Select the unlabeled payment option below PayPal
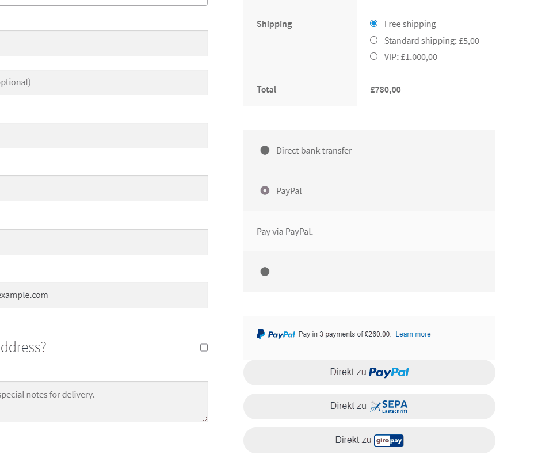The height and width of the screenshot is (466, 534). [265, 271]
